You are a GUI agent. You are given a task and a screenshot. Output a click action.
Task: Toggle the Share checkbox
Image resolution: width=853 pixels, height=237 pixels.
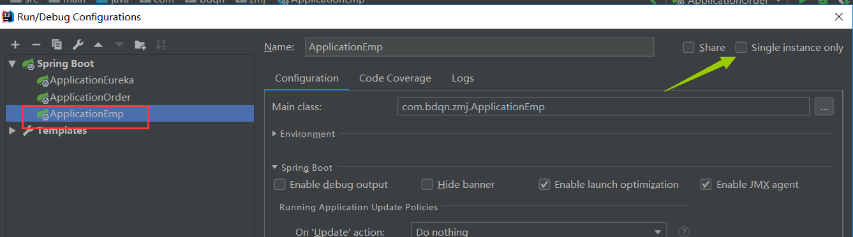(688, 47)
